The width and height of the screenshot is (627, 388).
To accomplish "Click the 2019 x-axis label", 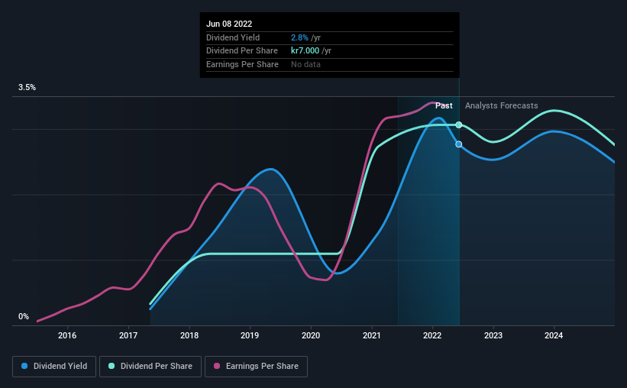I will 250,335.
